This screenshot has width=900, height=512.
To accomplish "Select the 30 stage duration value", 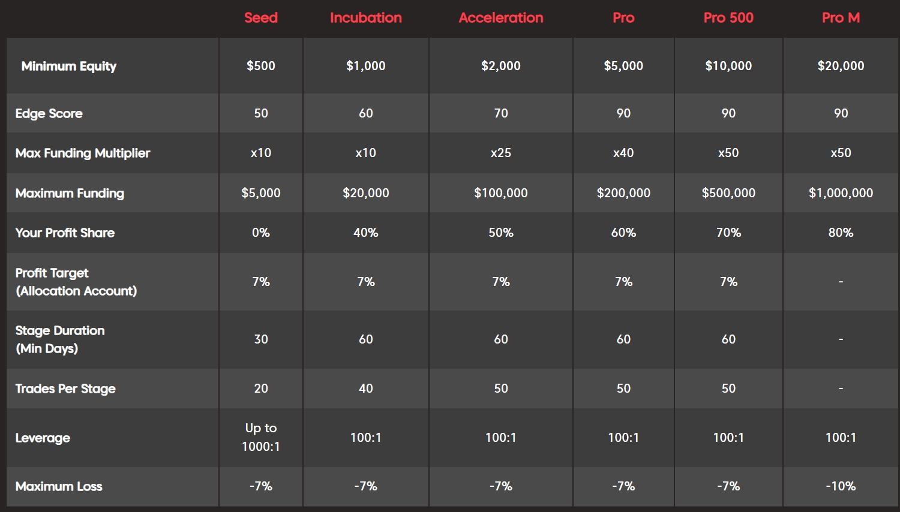I will click(260, 339).
